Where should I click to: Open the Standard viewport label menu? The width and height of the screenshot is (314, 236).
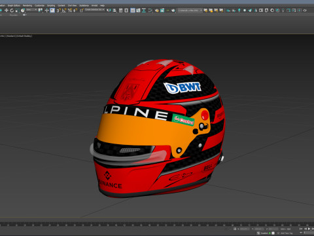pyautogui.click(x=11, y=36)
